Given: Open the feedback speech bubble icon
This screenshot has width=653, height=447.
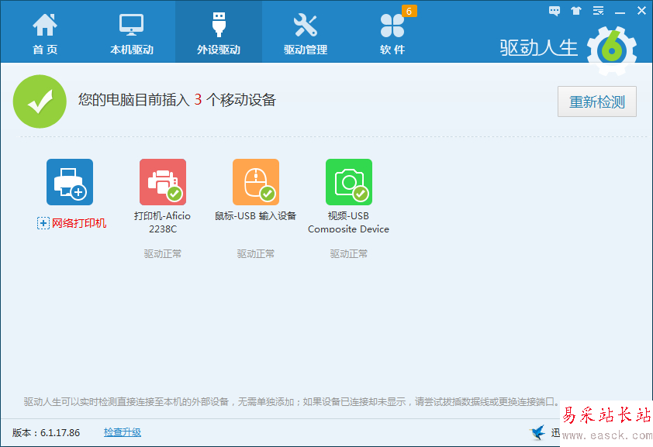Looking at the screenshot, I should click(555, 11).
